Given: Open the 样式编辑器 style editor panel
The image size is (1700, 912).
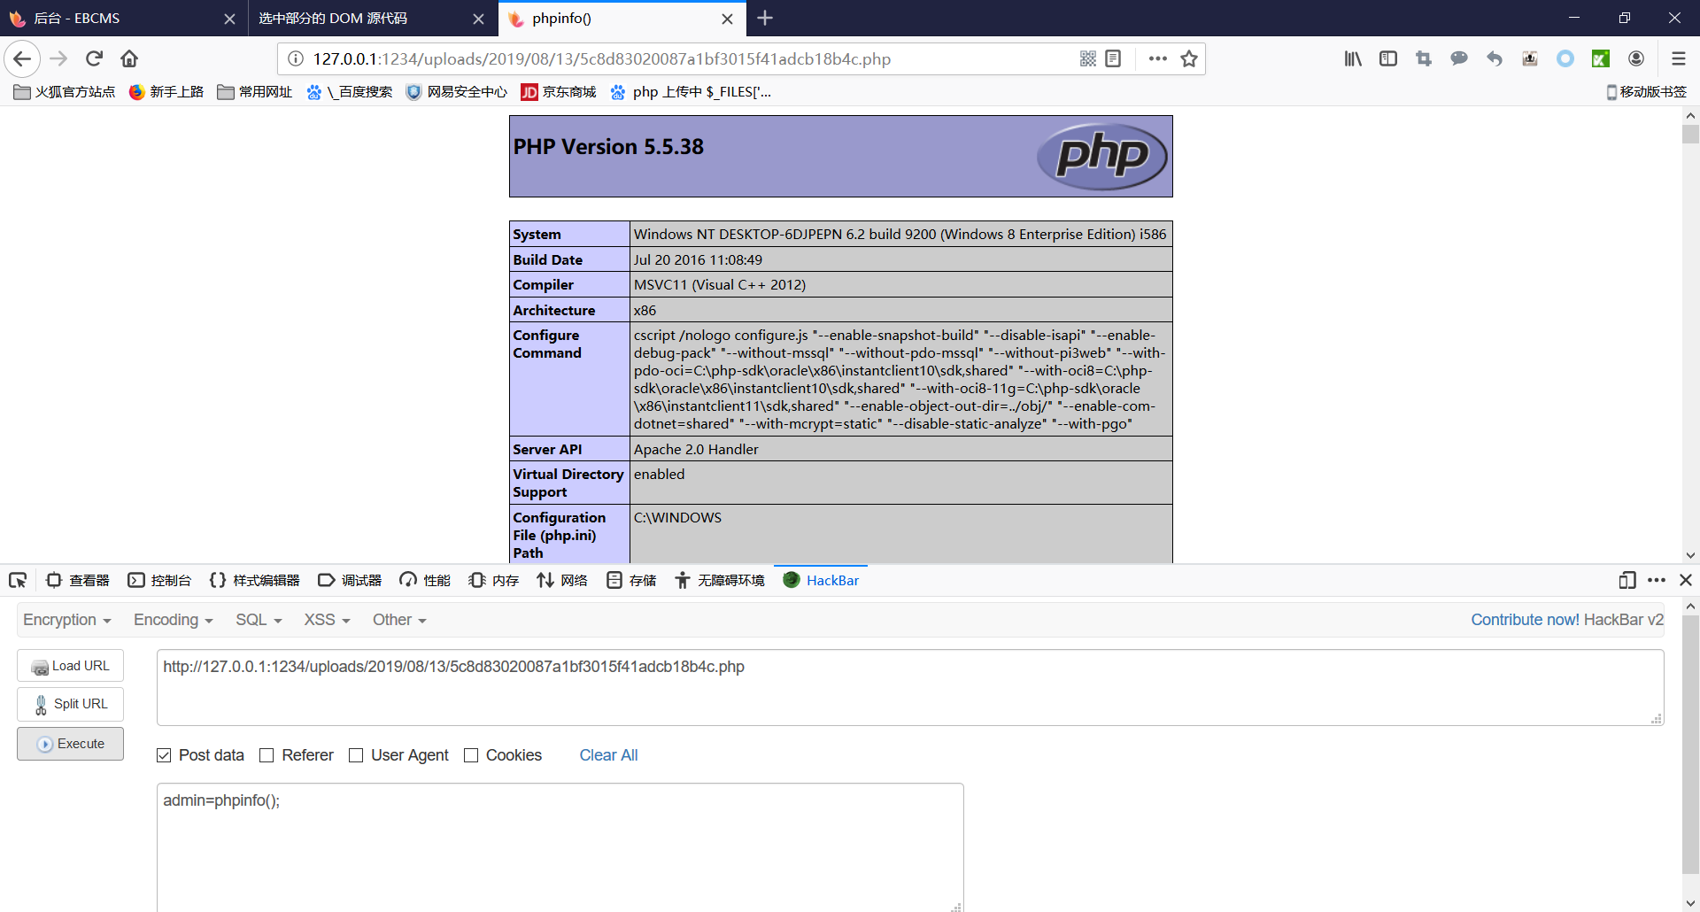Looking at the screenshot, I should 255,580.
